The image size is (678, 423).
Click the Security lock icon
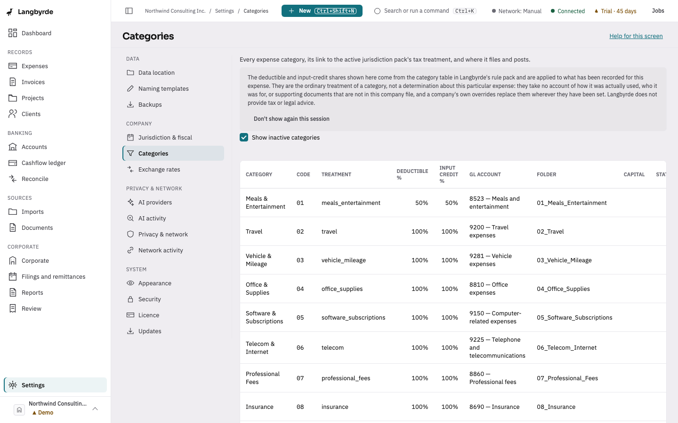[130, 299]
